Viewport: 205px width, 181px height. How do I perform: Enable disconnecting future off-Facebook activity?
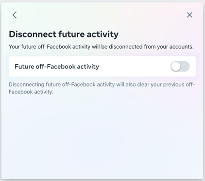[180, 67]
